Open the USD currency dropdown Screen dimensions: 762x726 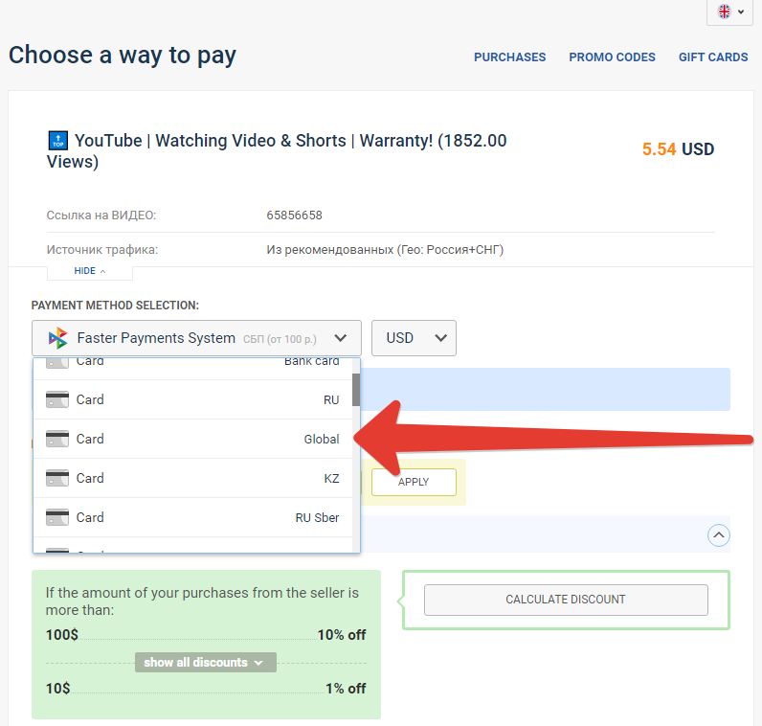pos(414,338)
